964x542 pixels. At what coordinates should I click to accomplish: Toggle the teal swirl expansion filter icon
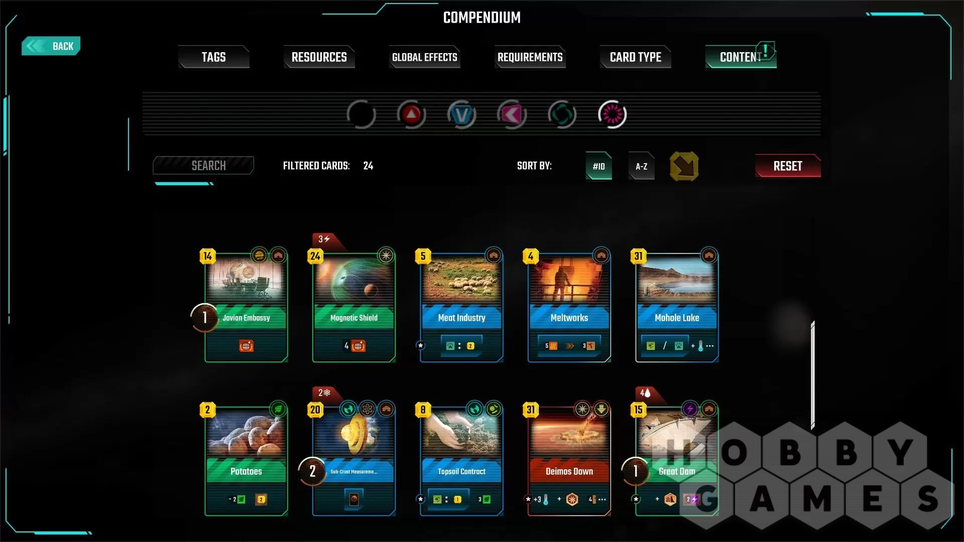(x=562, y=115)
